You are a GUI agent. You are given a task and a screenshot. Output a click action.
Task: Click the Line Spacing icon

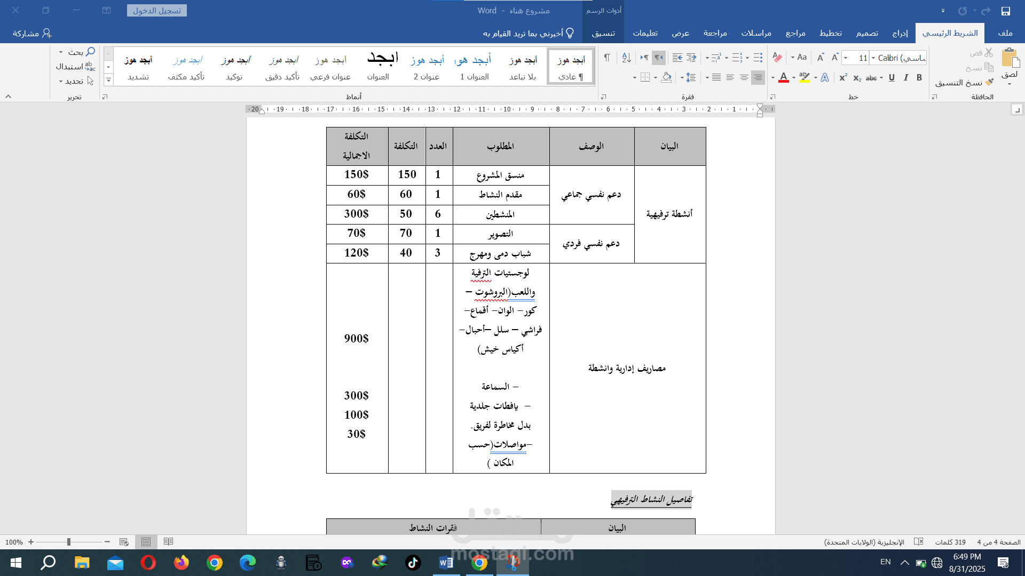691,78
